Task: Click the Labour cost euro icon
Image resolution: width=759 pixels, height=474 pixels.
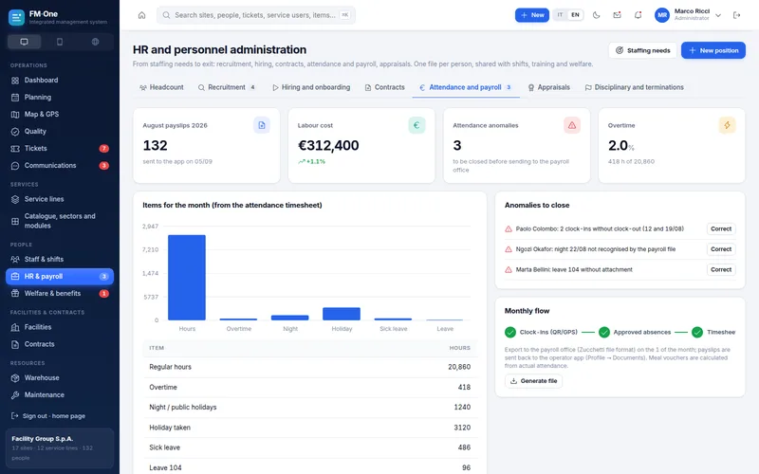Action: tap(417, 125)
